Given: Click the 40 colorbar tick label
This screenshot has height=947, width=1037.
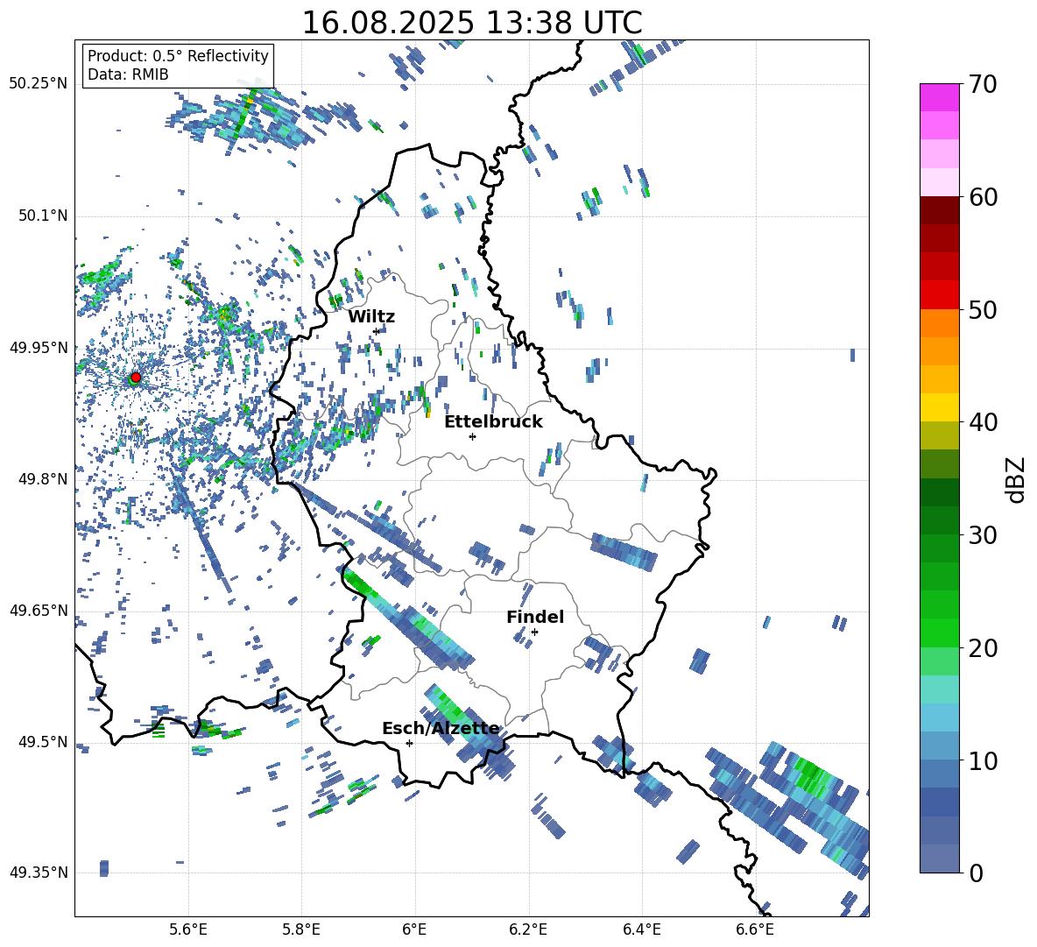Looking at the screenshot, I should [983, 422].
